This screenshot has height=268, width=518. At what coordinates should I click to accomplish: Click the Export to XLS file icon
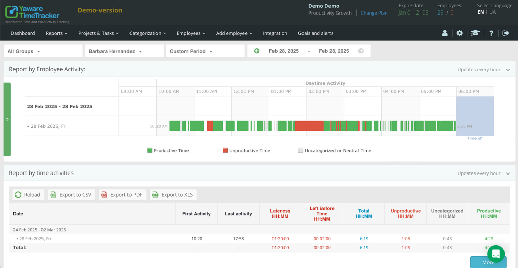coord(155,195)
